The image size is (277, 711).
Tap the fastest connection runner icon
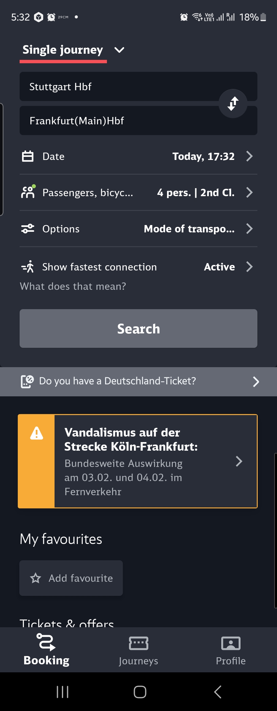click(x=28, y=267)
